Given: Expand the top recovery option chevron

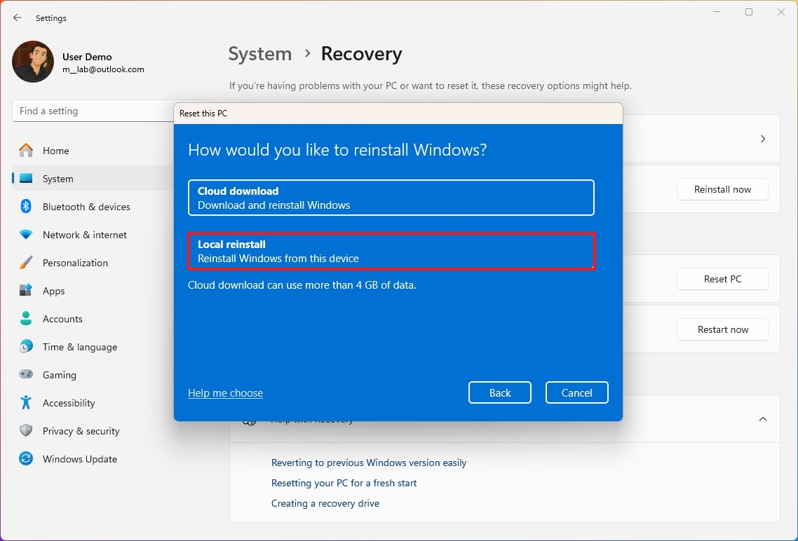Looking at the screenshot, I should pos(763,139).
